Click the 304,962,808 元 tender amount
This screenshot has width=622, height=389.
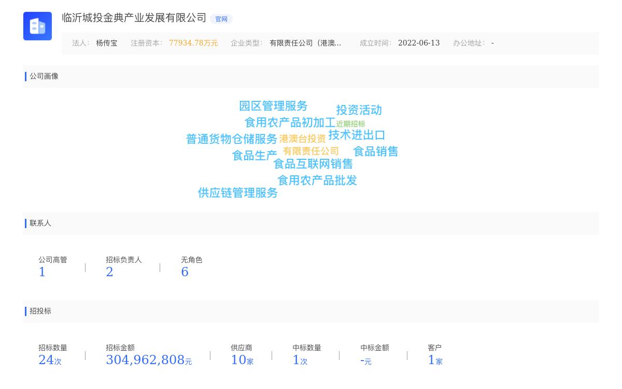148,360
